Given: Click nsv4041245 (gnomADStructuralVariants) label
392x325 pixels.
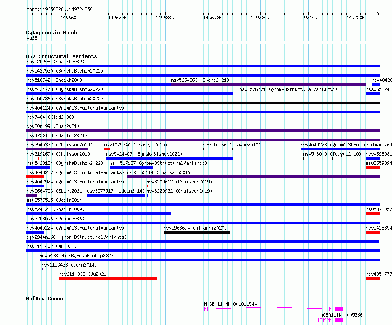Looking at the screenshot, I should [75, 108].
